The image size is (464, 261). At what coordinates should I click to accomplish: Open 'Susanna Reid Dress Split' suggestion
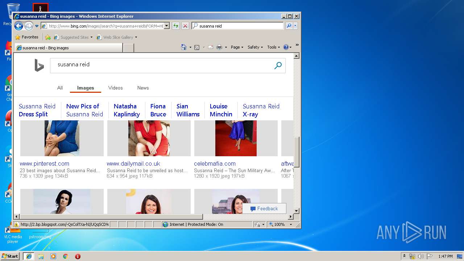point(37,110)
